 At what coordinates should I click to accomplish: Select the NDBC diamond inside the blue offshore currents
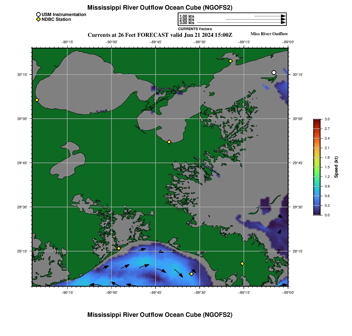pos(191,274)
